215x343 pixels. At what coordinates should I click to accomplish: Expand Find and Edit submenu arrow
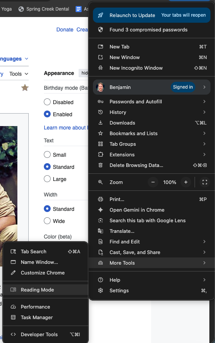[204, 242]
